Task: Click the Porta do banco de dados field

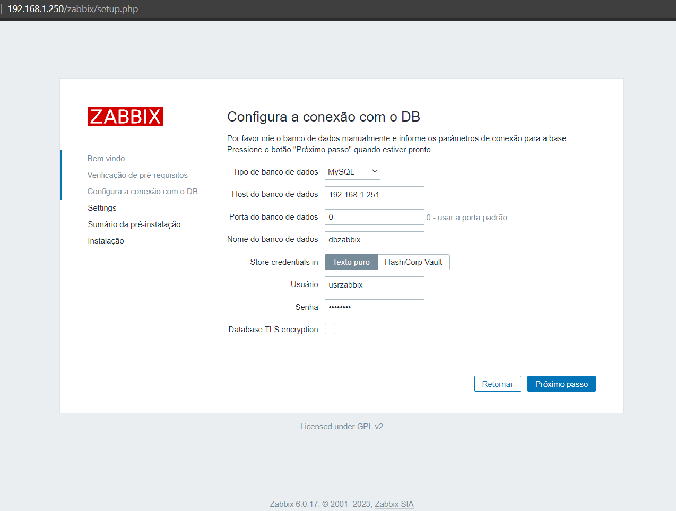Action: (x=375, y=217)
